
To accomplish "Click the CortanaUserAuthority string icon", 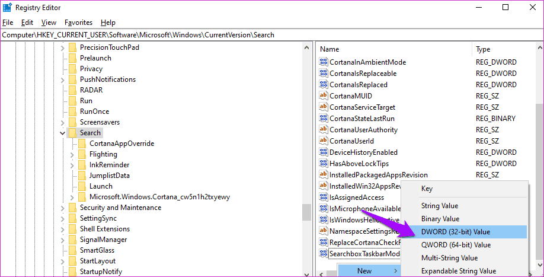I will pyautogui.click(x=324, y=130).
